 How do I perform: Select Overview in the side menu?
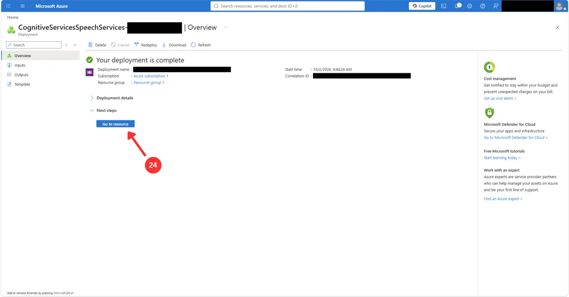41,55
